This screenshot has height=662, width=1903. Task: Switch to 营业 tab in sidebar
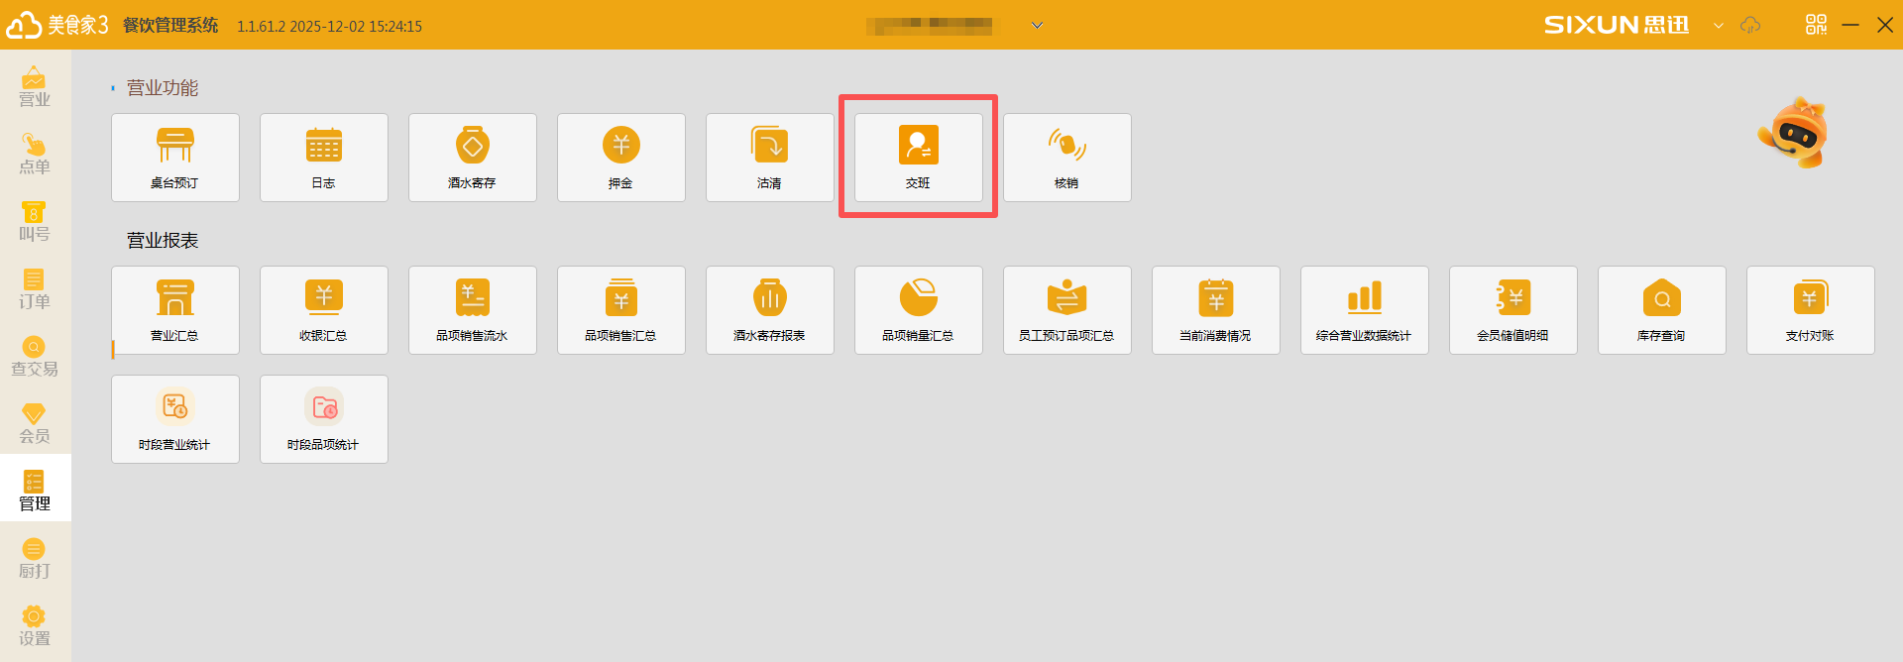click(x=35, y=87)
